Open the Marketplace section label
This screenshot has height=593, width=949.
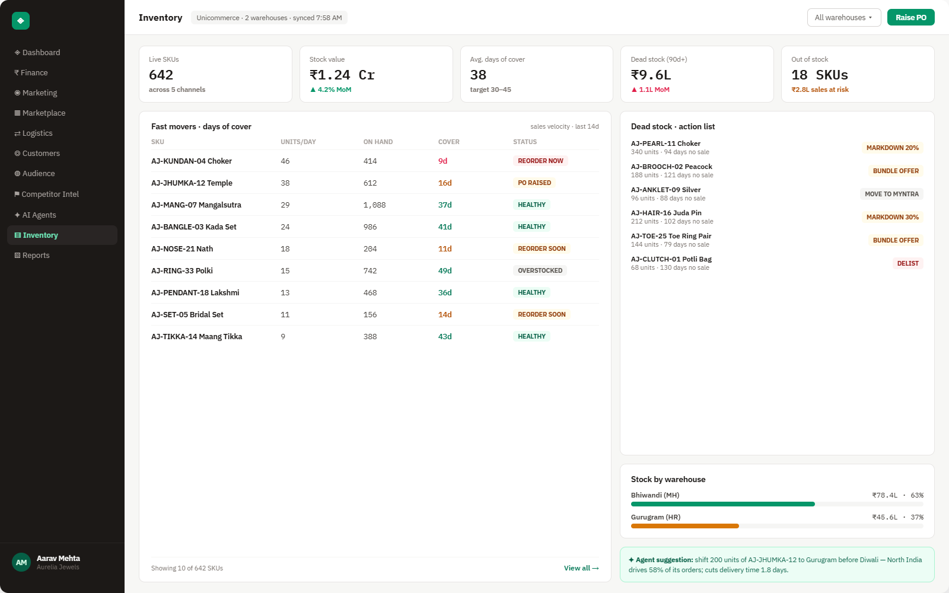[44, 113]
